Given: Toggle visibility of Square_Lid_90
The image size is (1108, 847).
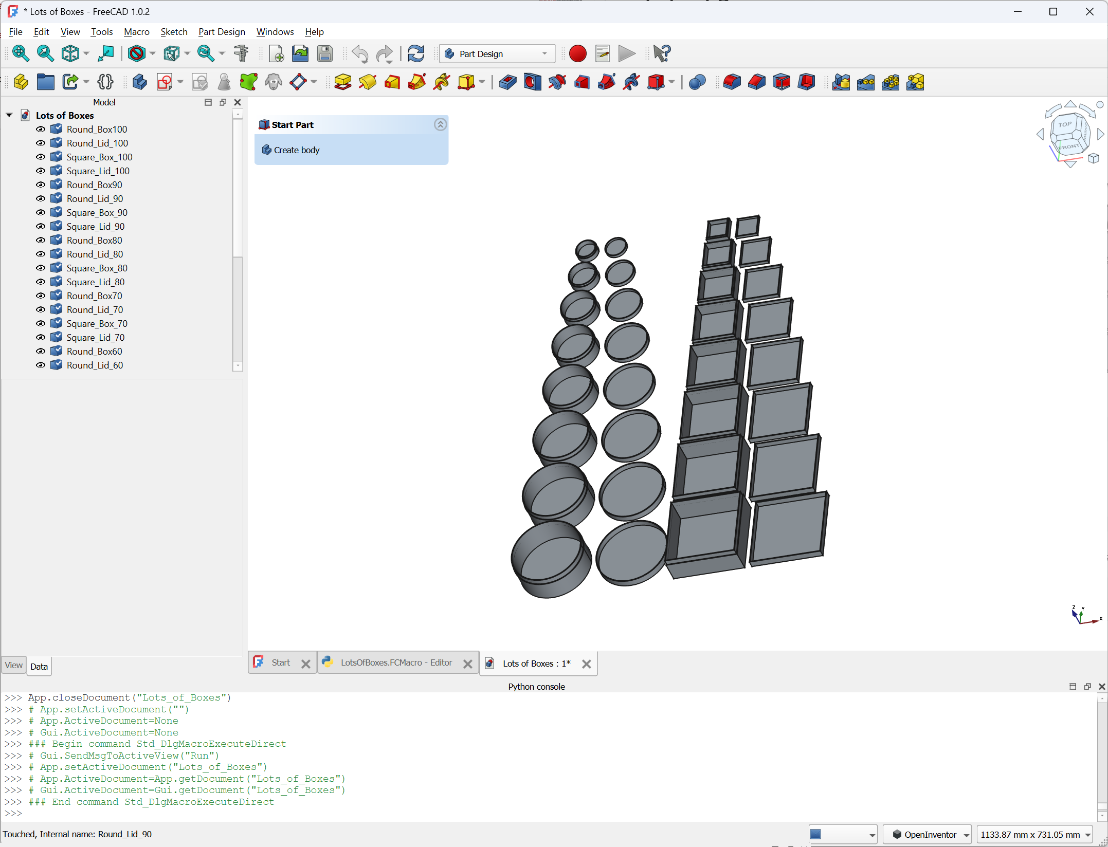Looking at the screenshot, I should [41, 227].
